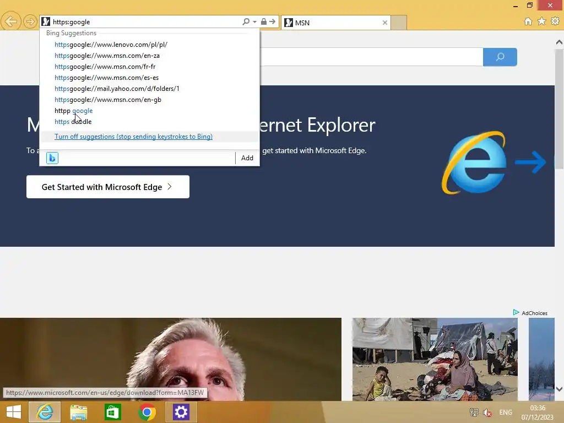Open the Windows Start button
564x423 pixels.
[x=14, y=412]
